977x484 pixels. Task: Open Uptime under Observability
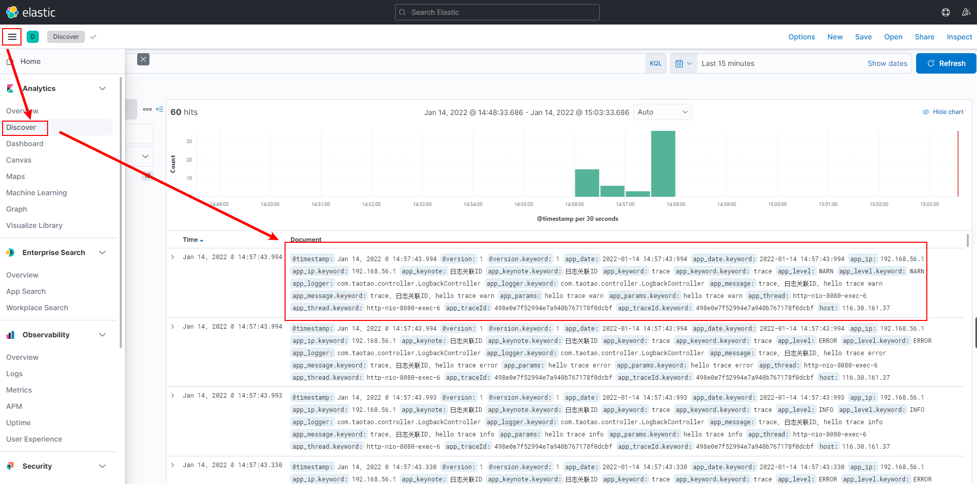tap(18, 423)
